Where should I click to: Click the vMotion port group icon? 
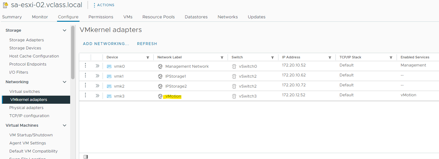pos(160,96)
